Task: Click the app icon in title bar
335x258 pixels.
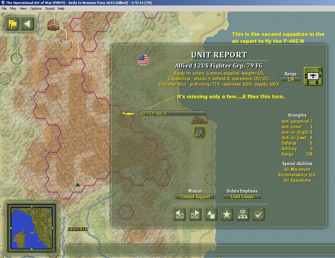Action: (x=3, y=2)
